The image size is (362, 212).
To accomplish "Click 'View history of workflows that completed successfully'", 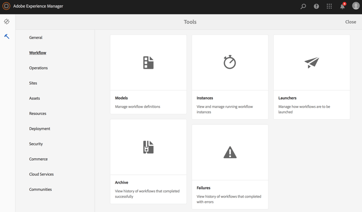I will coord(147,194).
